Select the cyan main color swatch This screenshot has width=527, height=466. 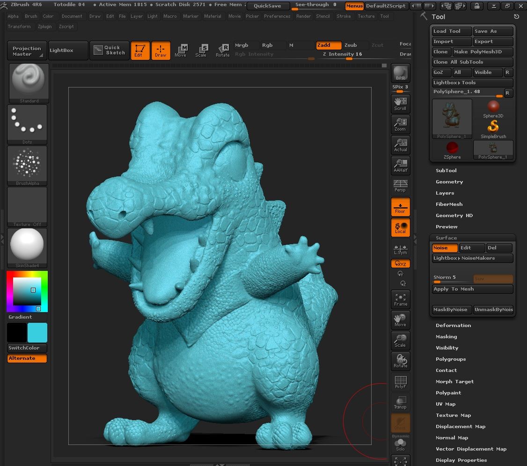(37, 333)
